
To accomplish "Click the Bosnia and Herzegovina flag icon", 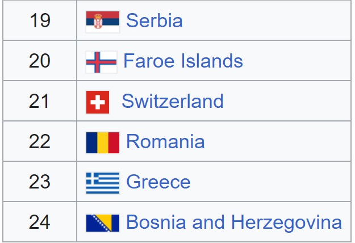I will [103, 223].
